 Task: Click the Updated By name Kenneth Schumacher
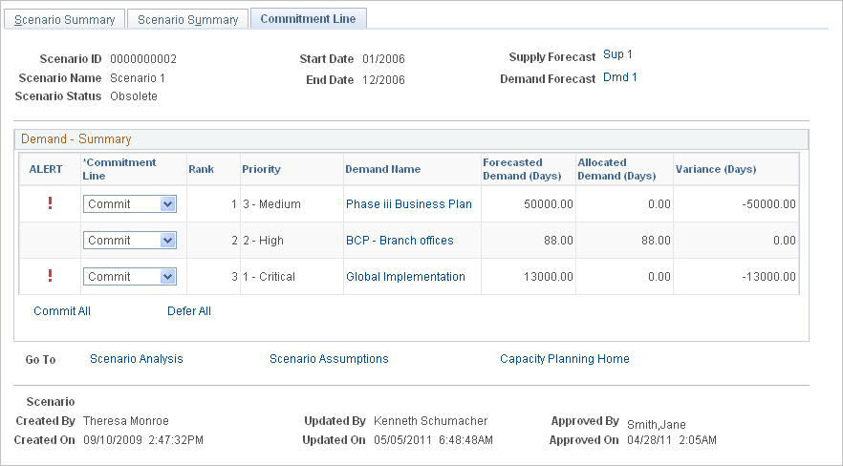click(x=431, y=421)
